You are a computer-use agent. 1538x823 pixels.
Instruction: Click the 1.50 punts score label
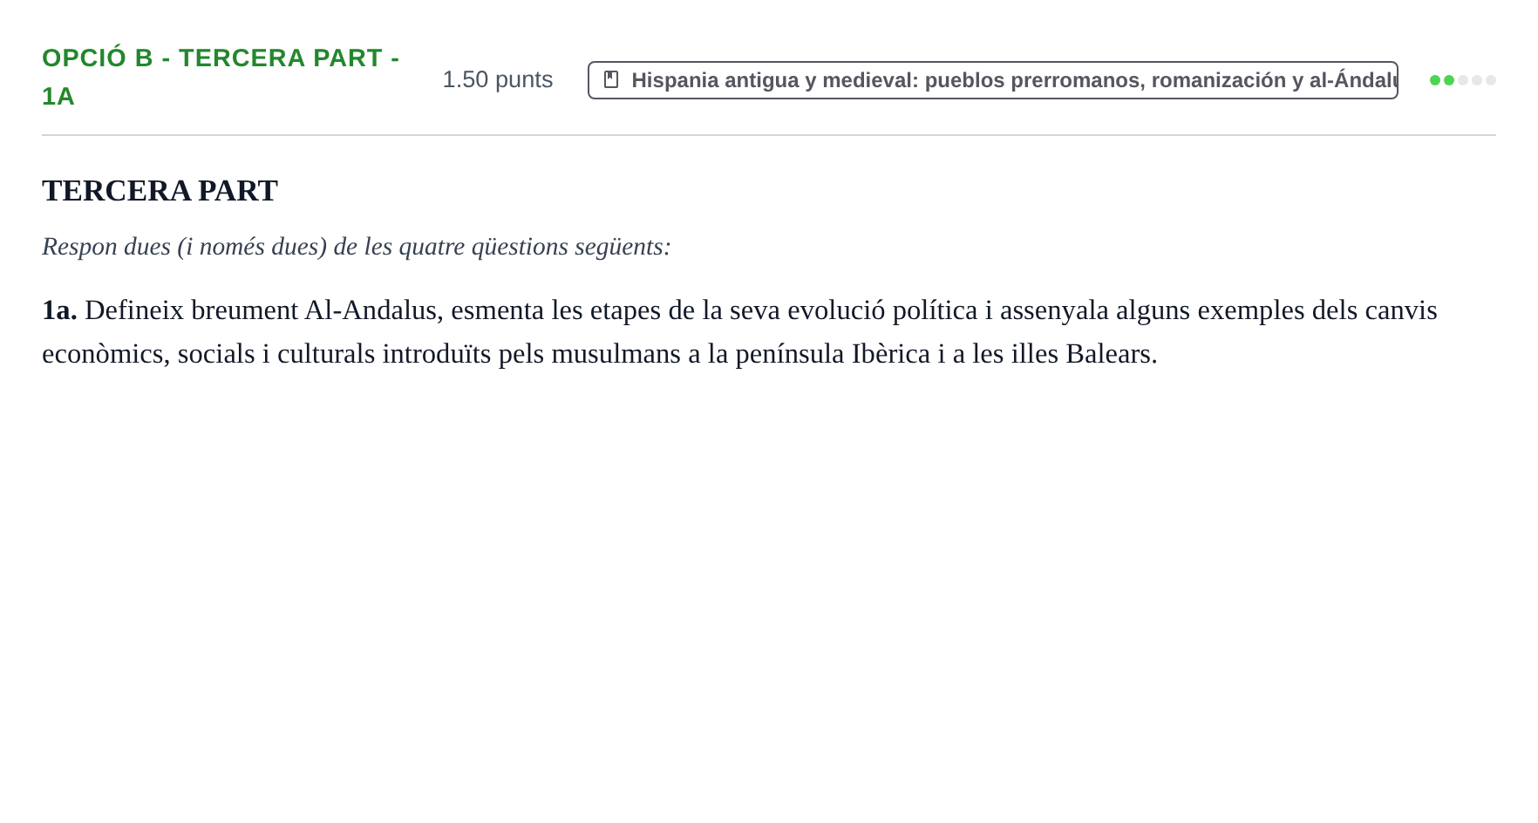(x=498, y=79)
